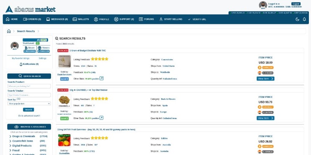Image resolution: width=311 pixels, height=155 pixels.
Task: Click Bitcoin price icon on USD 18.00 listing
Action: pyautogui.click(x=260, y=68)
